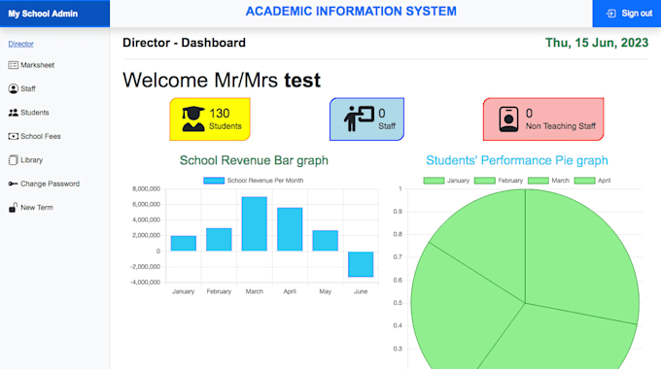This screenshot has width=661, height=369.
Task: Click the Staff person icon in sidebar
Action: click(13, 88)
